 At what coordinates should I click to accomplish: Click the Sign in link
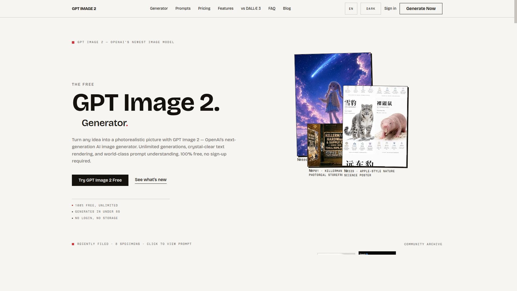[390, 8]
